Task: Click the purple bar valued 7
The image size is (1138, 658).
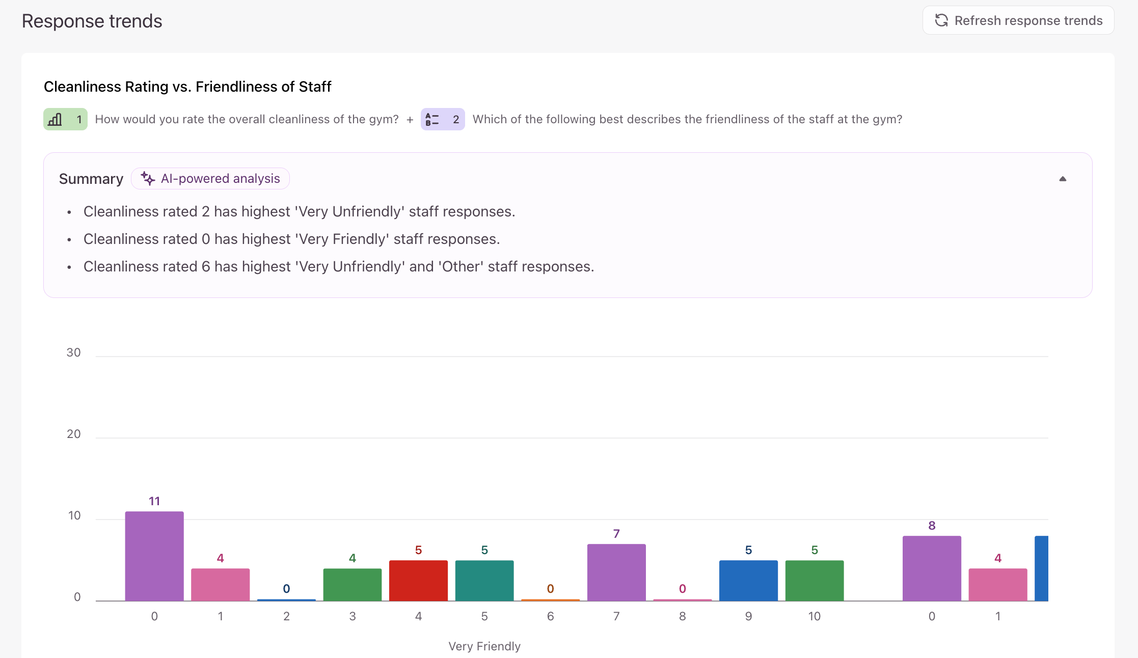Action: (x=616, y=572)
